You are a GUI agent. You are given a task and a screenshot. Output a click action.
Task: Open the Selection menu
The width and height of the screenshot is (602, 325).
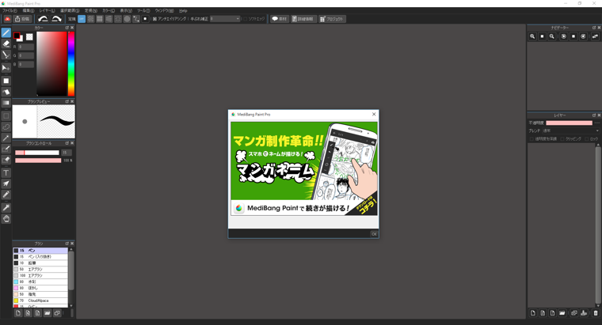pyautogui.click(x=70, y=11)
